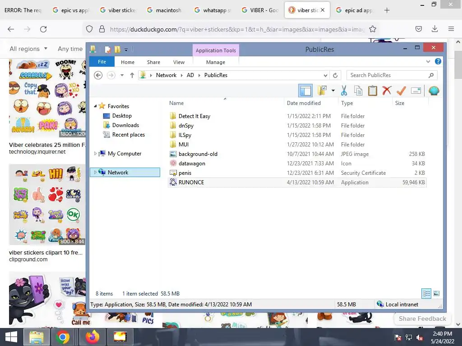Open a new Firefox tab
The width and height of the screenshot is (462, 346).
point(387,10)
